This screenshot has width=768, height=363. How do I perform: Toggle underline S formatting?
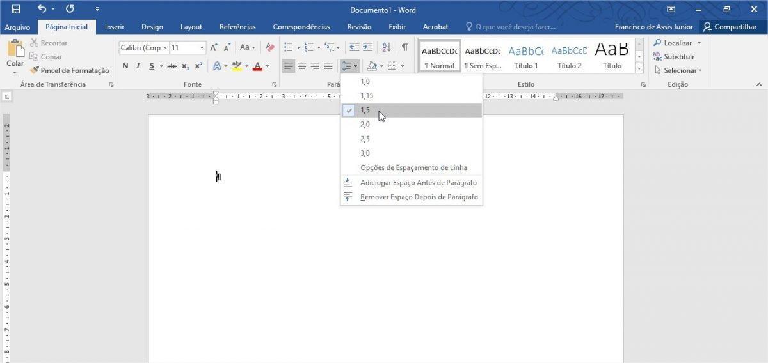(x=152, y=66)
